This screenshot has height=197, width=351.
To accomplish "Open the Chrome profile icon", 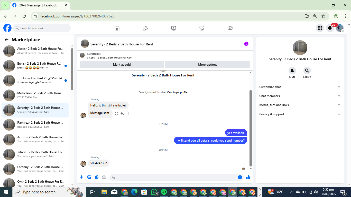I will pos(336,16).
